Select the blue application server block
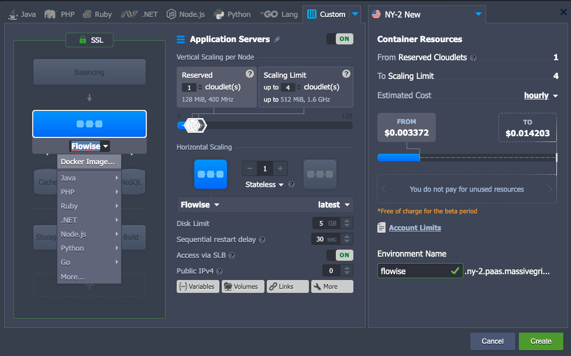This screenshot has height=356, width=571. tap(90, 124)
